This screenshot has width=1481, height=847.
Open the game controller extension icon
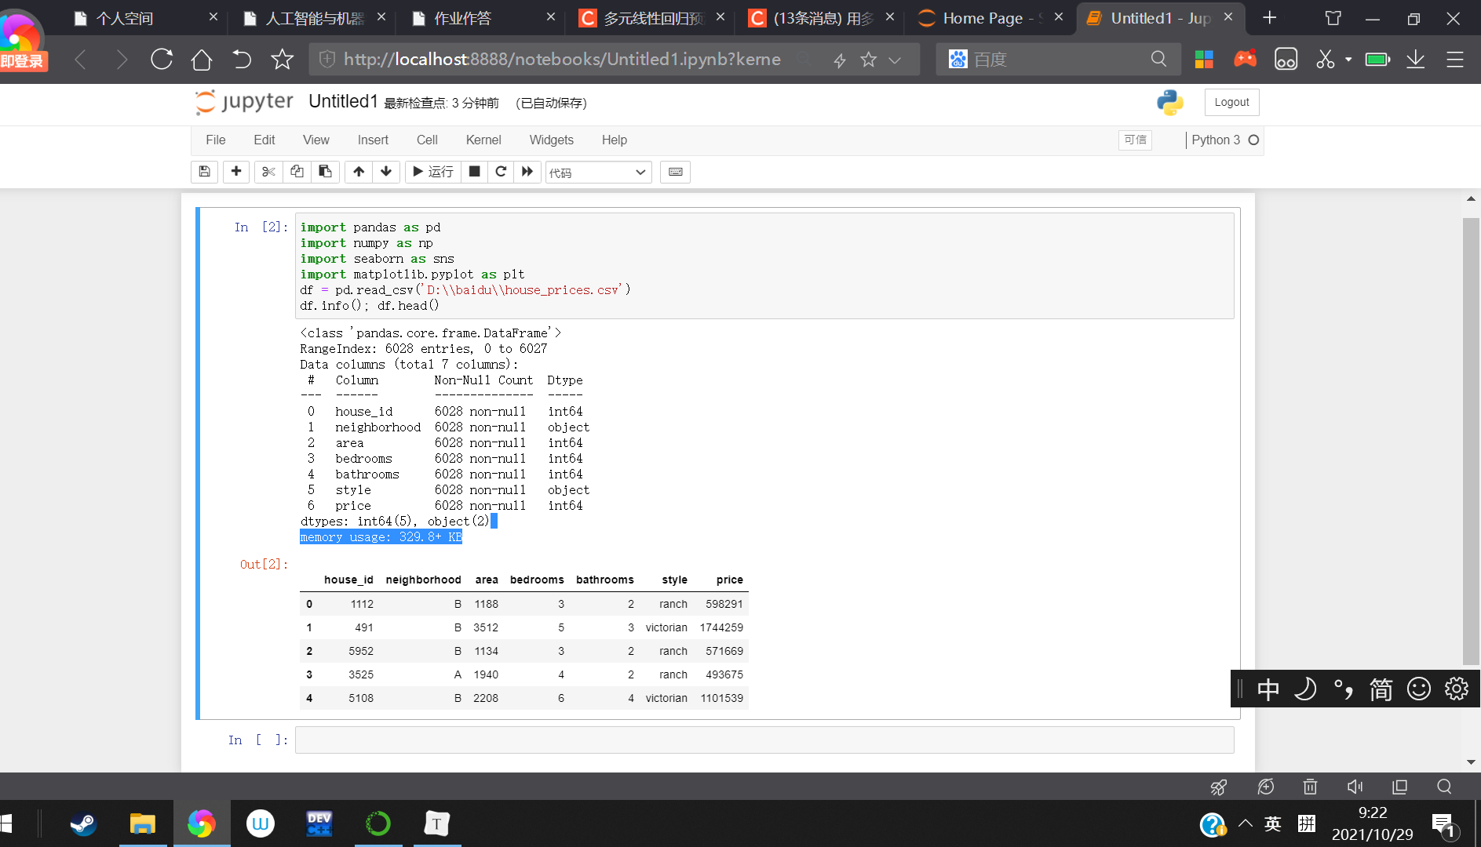pos(1245,59)
